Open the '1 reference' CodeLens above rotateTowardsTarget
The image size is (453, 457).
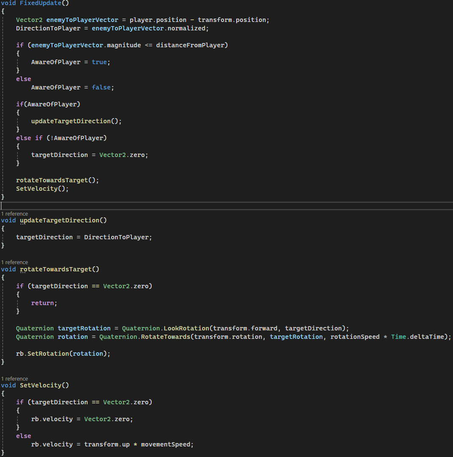tap(15, 262)
